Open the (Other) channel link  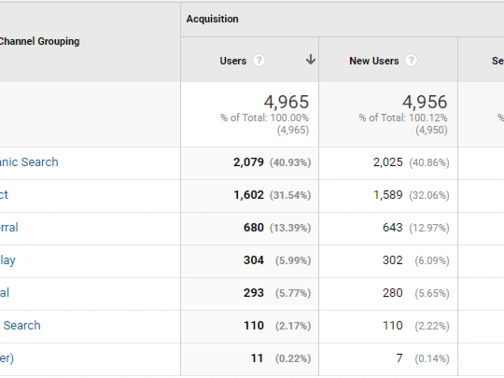point(7,358)
